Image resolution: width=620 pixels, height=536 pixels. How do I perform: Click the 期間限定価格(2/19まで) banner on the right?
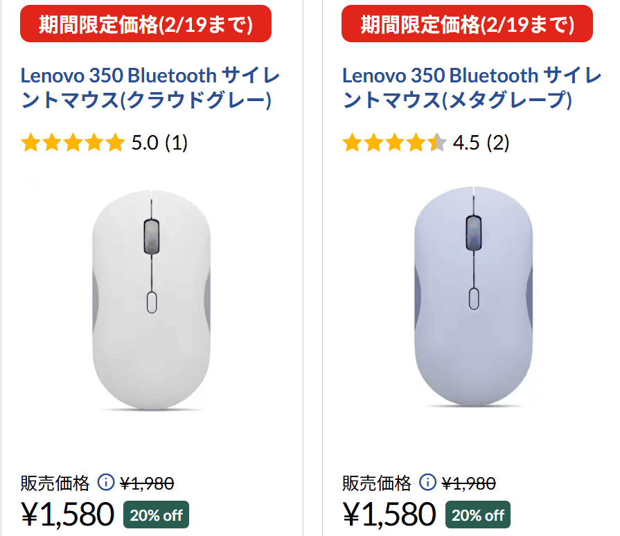(x=468, y=24)
